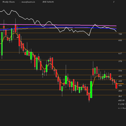The height and width of the screenshot is (126, 126).
Task: Click the 617 price axis label
Action: tap(120, 53)
